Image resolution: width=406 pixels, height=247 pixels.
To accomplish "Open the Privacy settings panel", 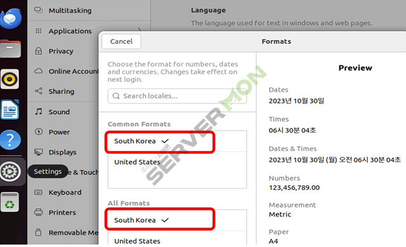I will coord(63,51).
